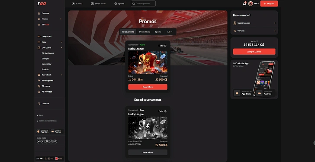The width and height of the screenshot is (315, 162).
Task: Click the Jackpot Games button
Action: [x=254, y=52]
